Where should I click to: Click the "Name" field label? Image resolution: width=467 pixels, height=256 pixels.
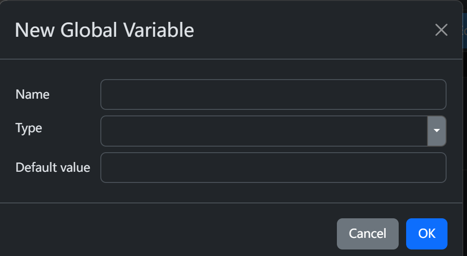pyautogui.click(x=33, y=94)
